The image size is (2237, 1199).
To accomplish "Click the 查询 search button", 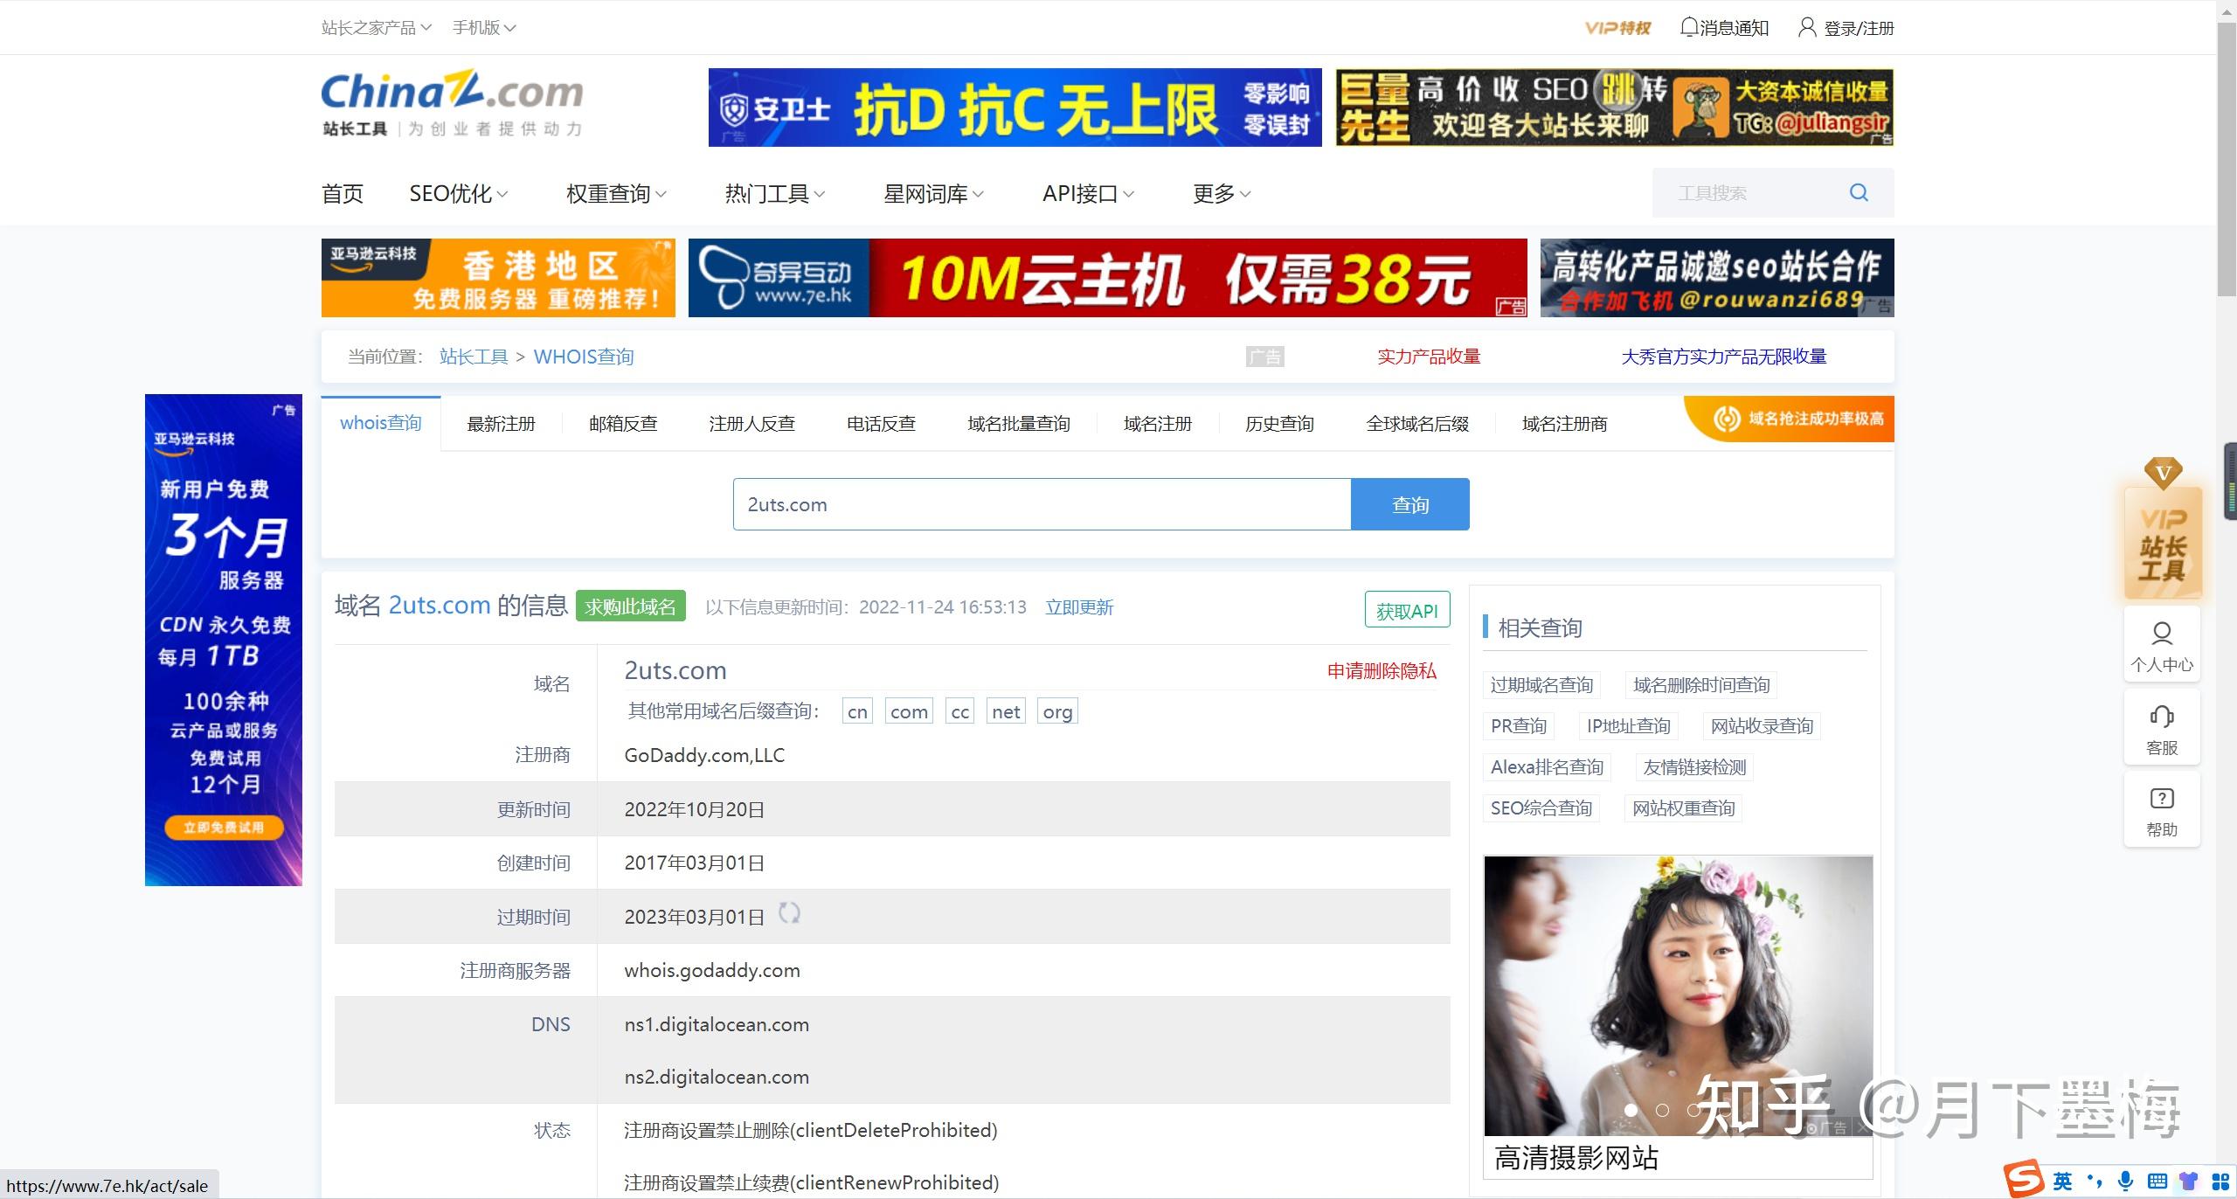I will pos(1409,504).
